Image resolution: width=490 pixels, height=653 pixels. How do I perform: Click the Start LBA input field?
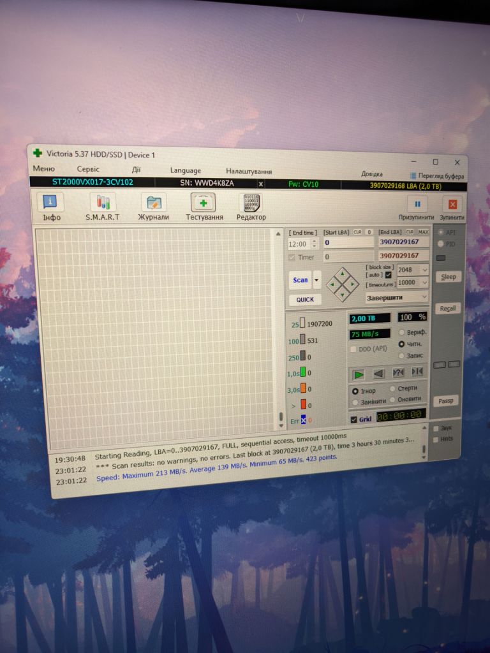(x=348, y=242)
